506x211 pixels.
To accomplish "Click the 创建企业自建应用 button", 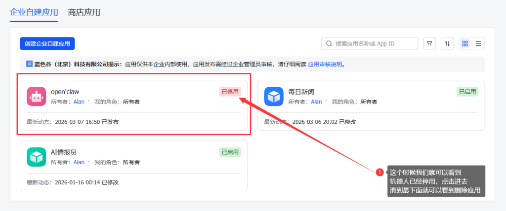I will point(47,44).
